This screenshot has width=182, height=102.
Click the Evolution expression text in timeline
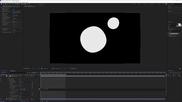point(46,89)
